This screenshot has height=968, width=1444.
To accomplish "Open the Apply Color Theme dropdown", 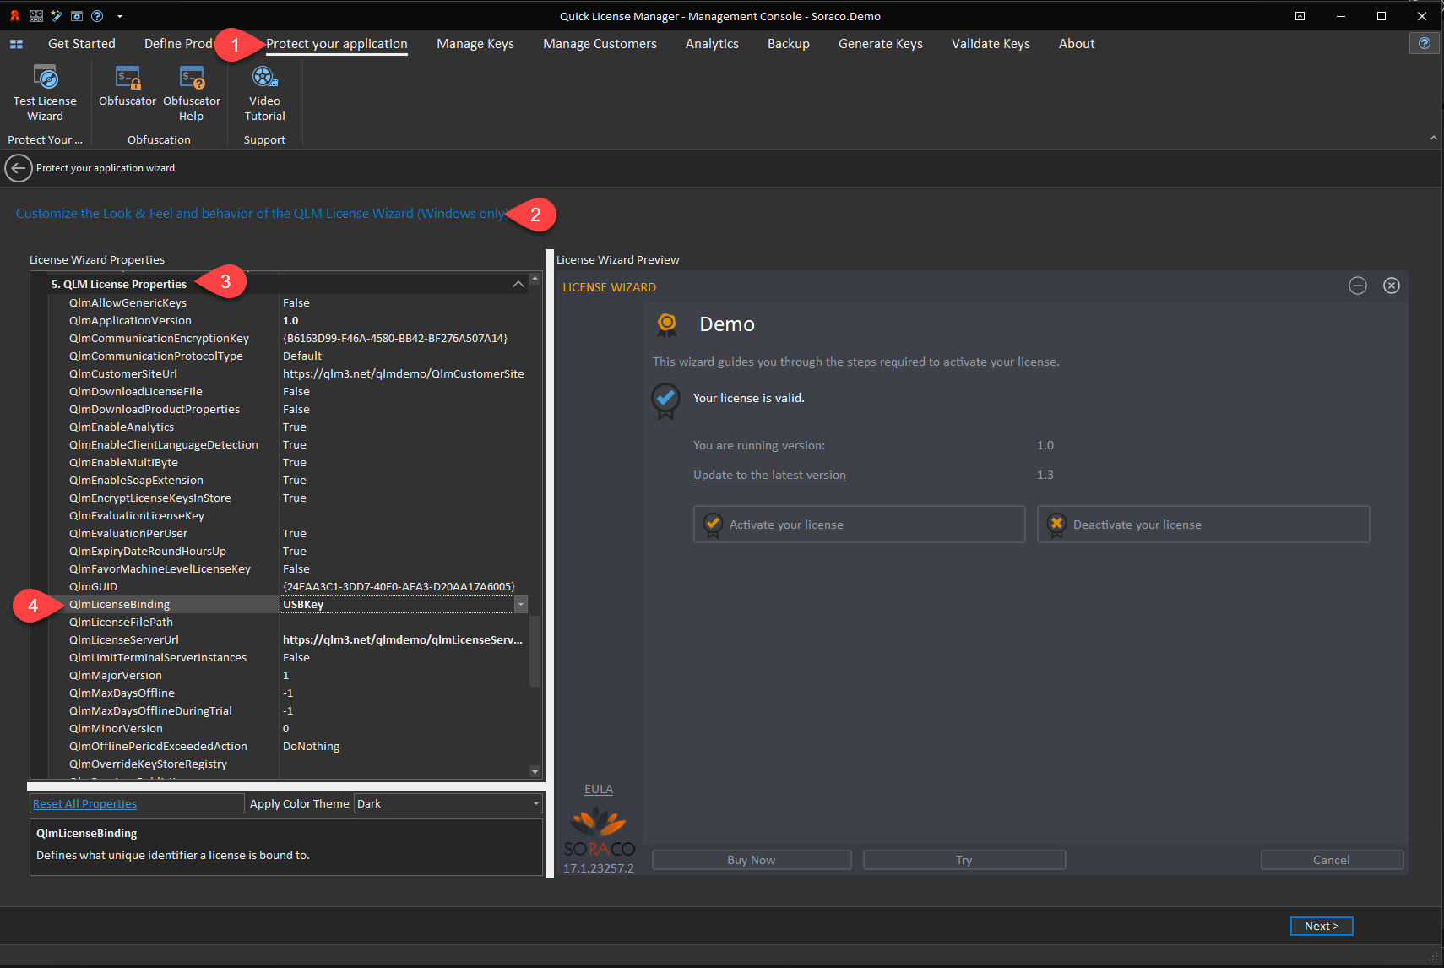I will [x=535, y=803].
